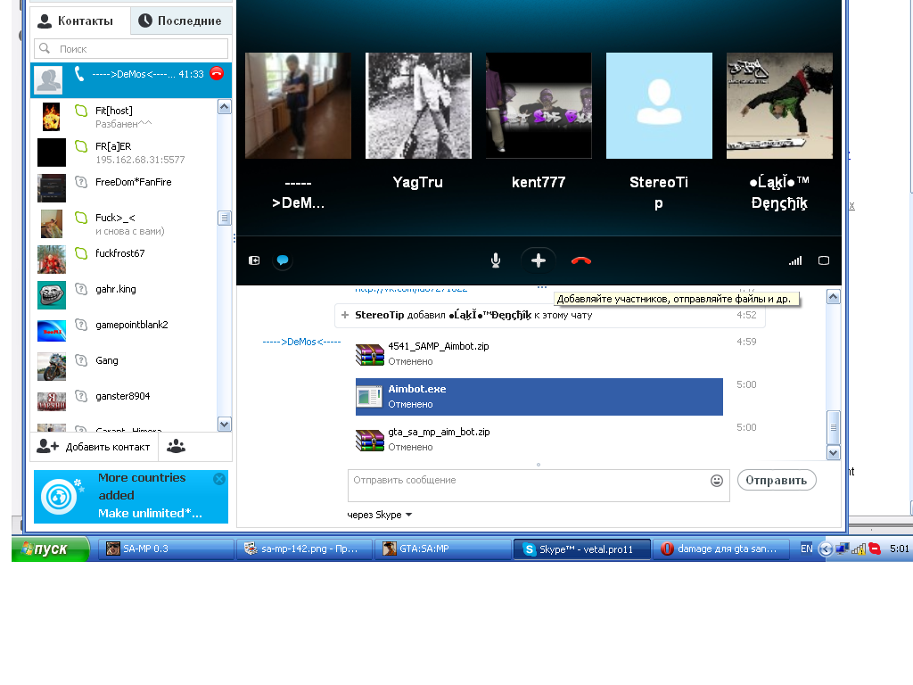The image size is (913, 685).
Task: Hide the contacts sidebar panel icon
Action: (x=254, y=260)
